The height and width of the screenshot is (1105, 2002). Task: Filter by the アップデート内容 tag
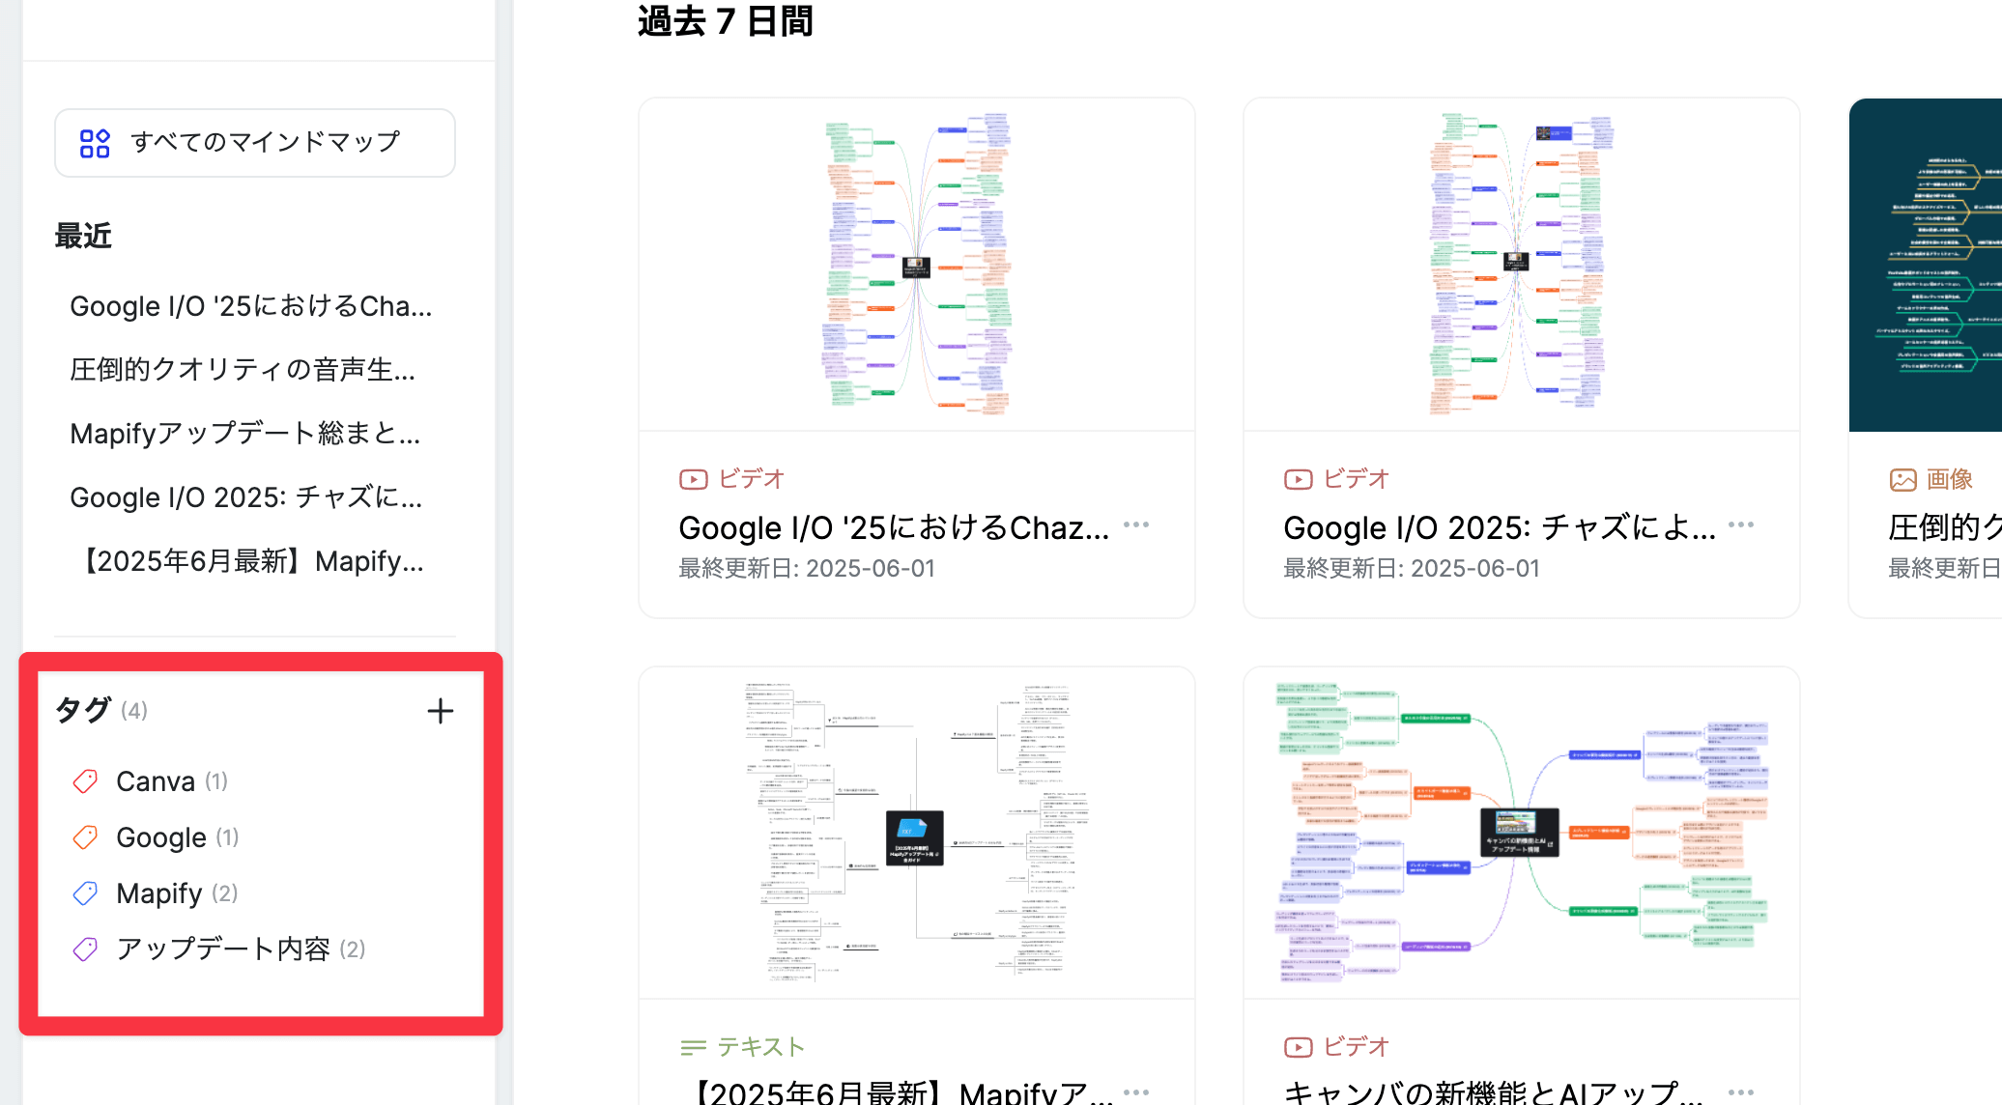click(x=223, y=949)
